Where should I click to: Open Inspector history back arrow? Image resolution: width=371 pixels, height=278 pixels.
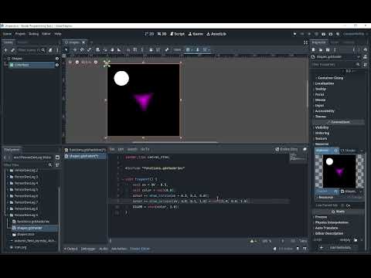coord(354,49)
